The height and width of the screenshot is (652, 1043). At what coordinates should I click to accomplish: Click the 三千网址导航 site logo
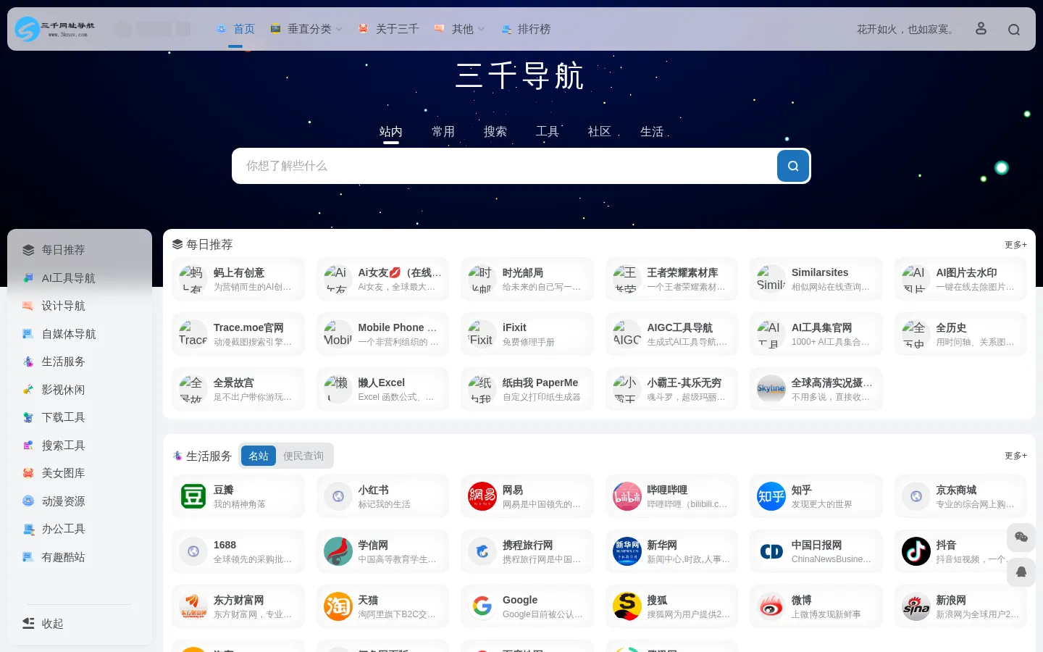pyautogui.click(x=55, y=29)
